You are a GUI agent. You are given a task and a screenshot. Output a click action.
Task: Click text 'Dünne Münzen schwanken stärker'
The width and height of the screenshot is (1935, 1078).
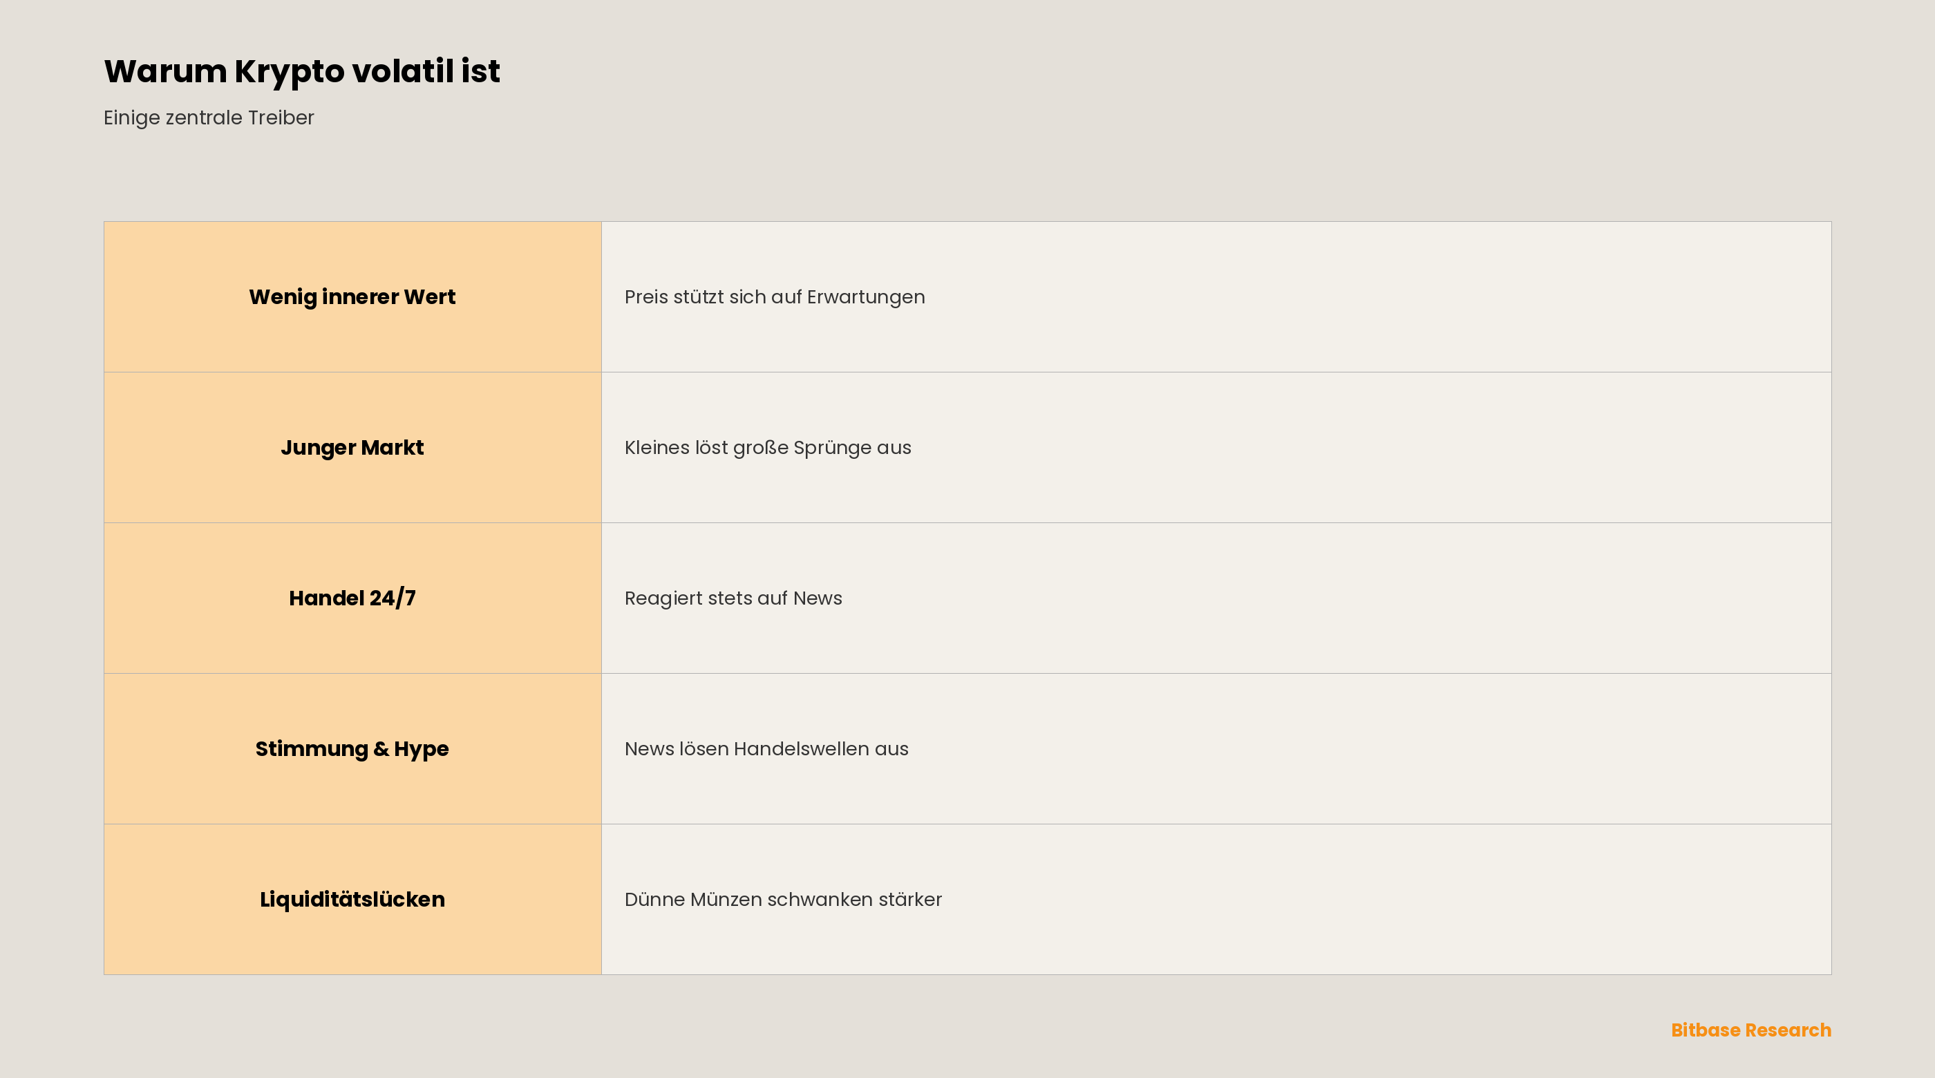[783, 899]
